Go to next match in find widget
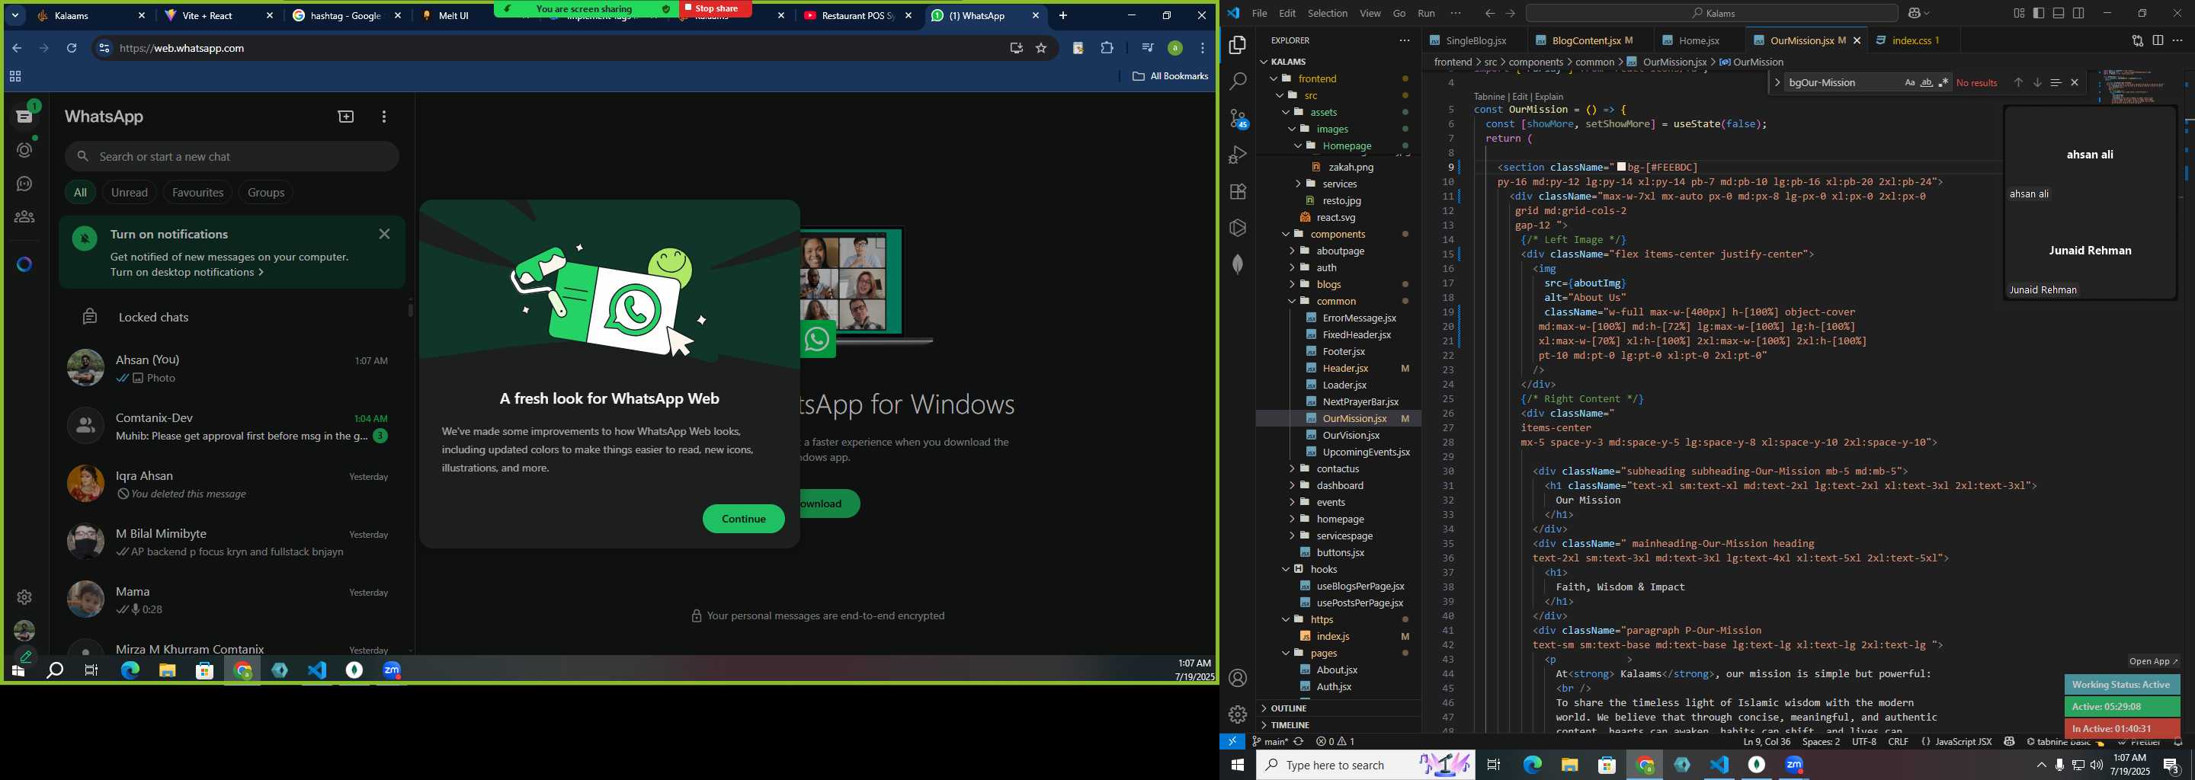The width and height of the screenshot is (2195, 780). coord(2036,82)
